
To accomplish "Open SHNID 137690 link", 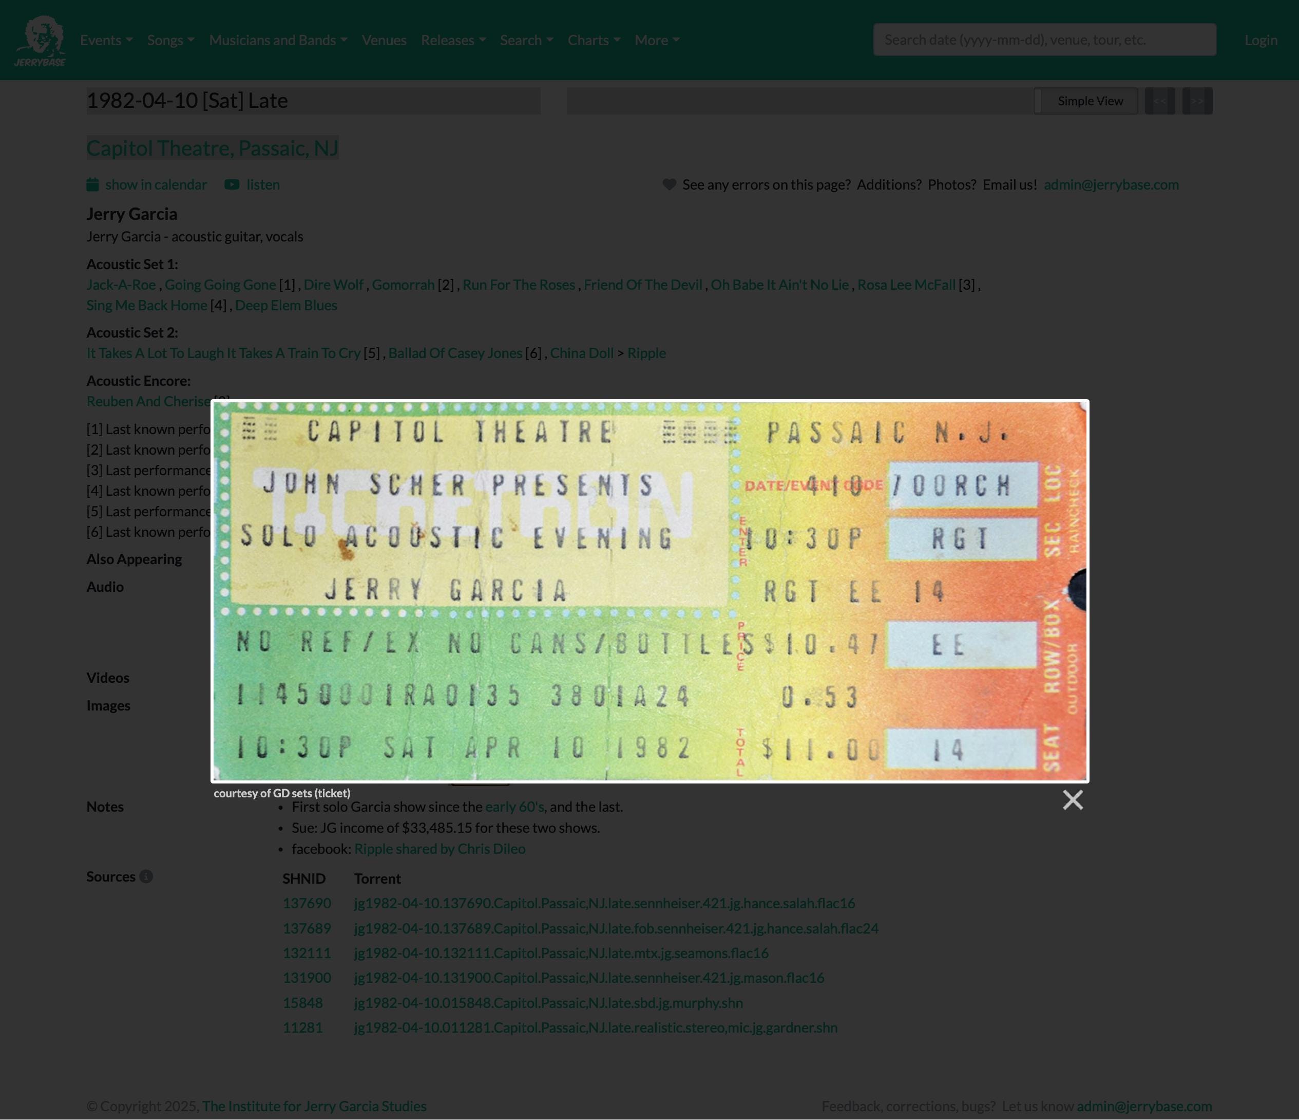I will coord(307,903).
